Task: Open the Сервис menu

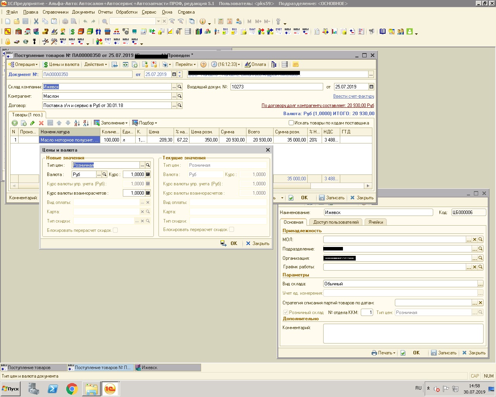Action: 149,12
